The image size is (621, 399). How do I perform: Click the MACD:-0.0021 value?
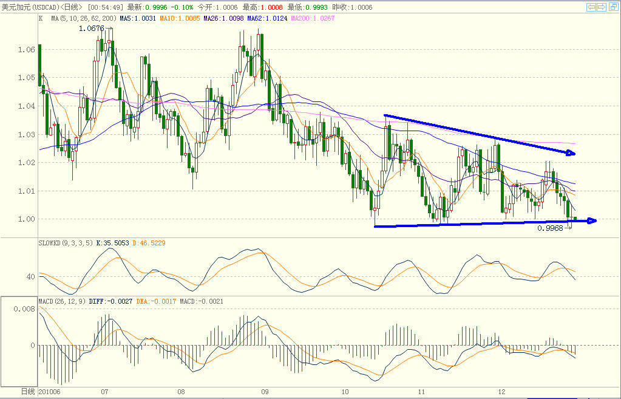202,302
